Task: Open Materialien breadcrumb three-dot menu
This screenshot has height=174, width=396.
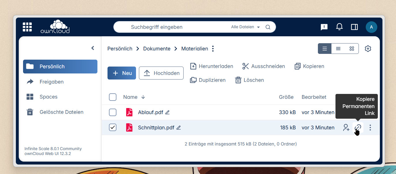Action: click(x=213, y=49)
